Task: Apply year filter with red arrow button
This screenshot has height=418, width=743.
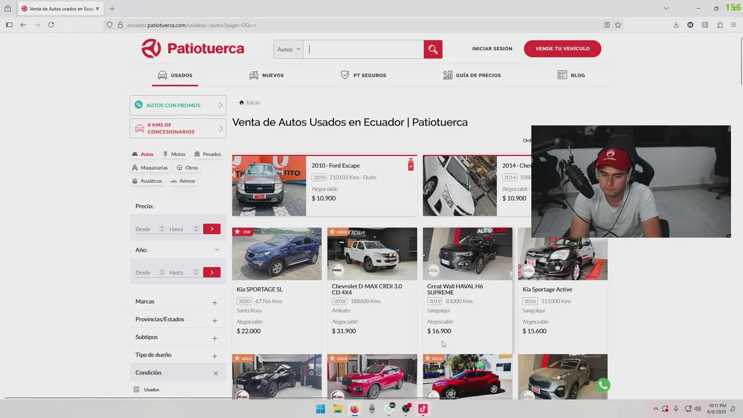Action: point(212,272)
